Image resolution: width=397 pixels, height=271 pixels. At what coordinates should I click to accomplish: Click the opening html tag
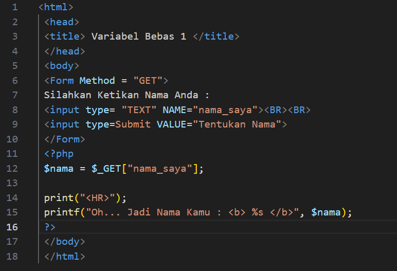pos(56,7)
